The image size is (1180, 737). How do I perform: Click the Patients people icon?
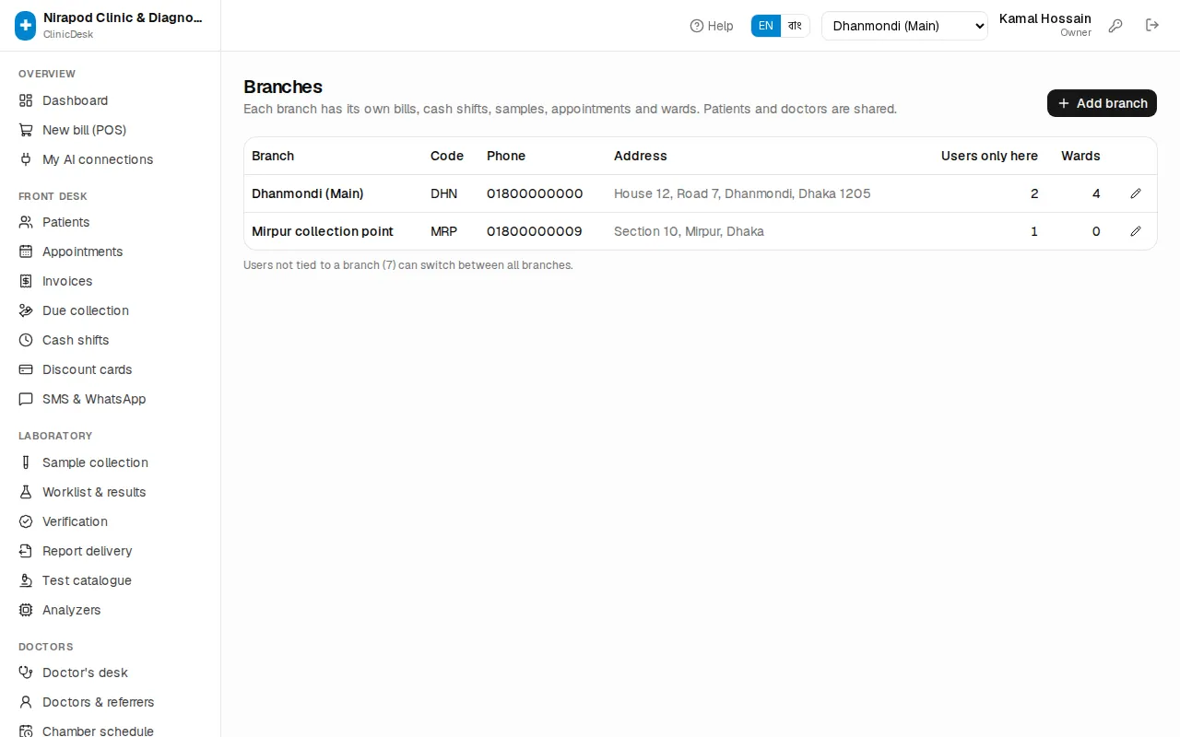(26, 222)
